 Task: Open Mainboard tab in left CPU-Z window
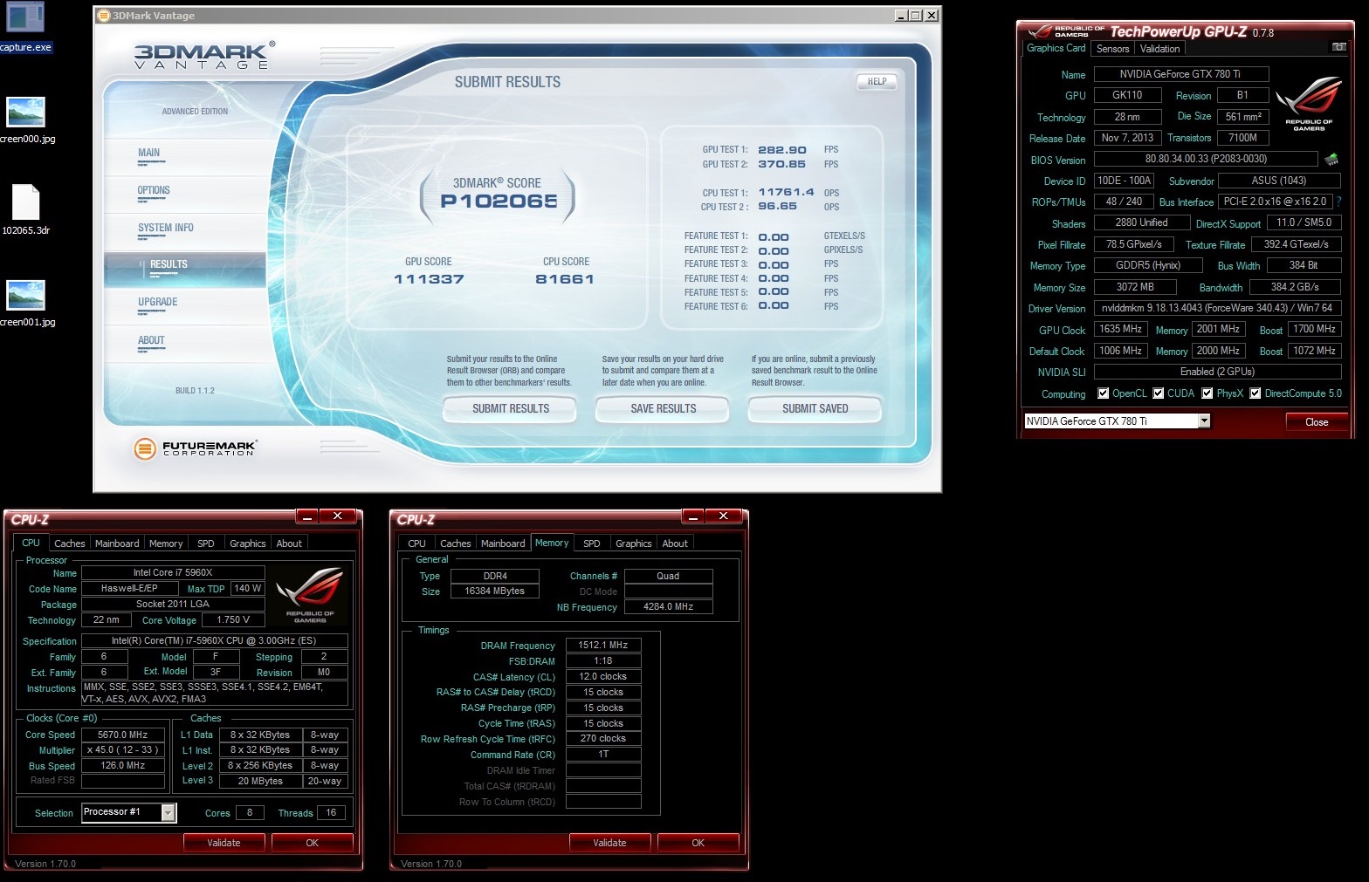(117, 544)
